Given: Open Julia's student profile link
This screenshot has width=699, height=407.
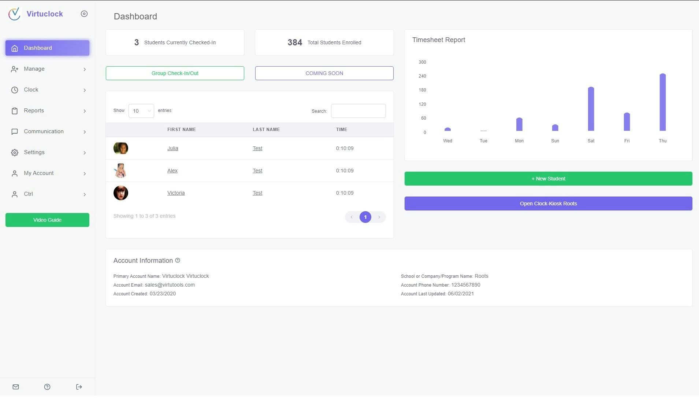Looking at the screenshot, I should pos(172,148).
